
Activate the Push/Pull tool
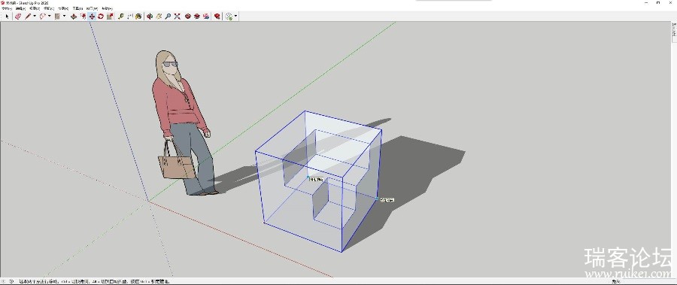point(74,17)
